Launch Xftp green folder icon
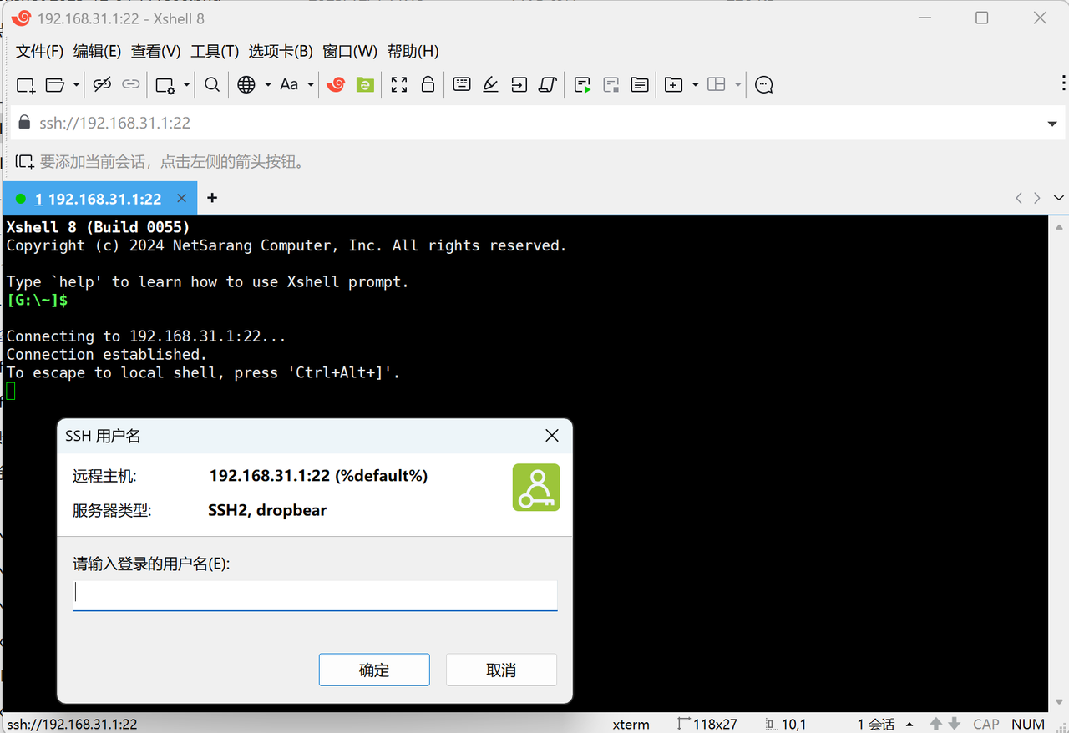Viewport: 1069px width, 733px height. coord(365,84)
